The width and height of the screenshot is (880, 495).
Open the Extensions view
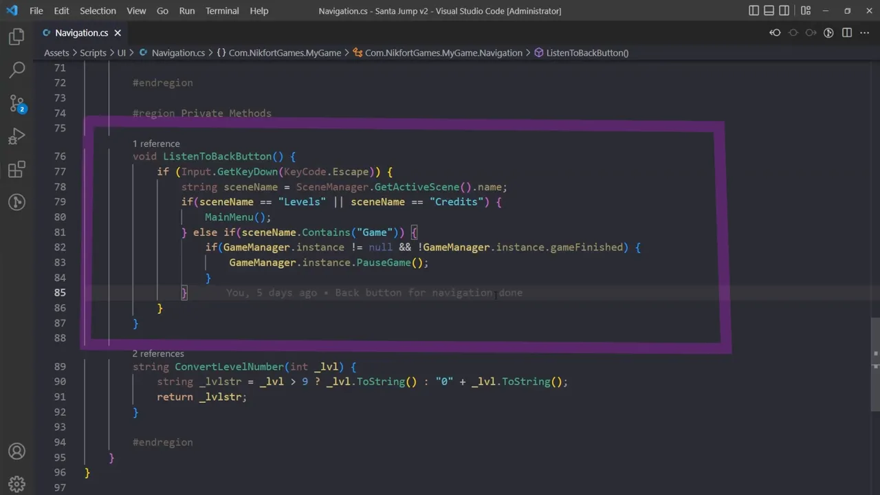tap(16, 169)
